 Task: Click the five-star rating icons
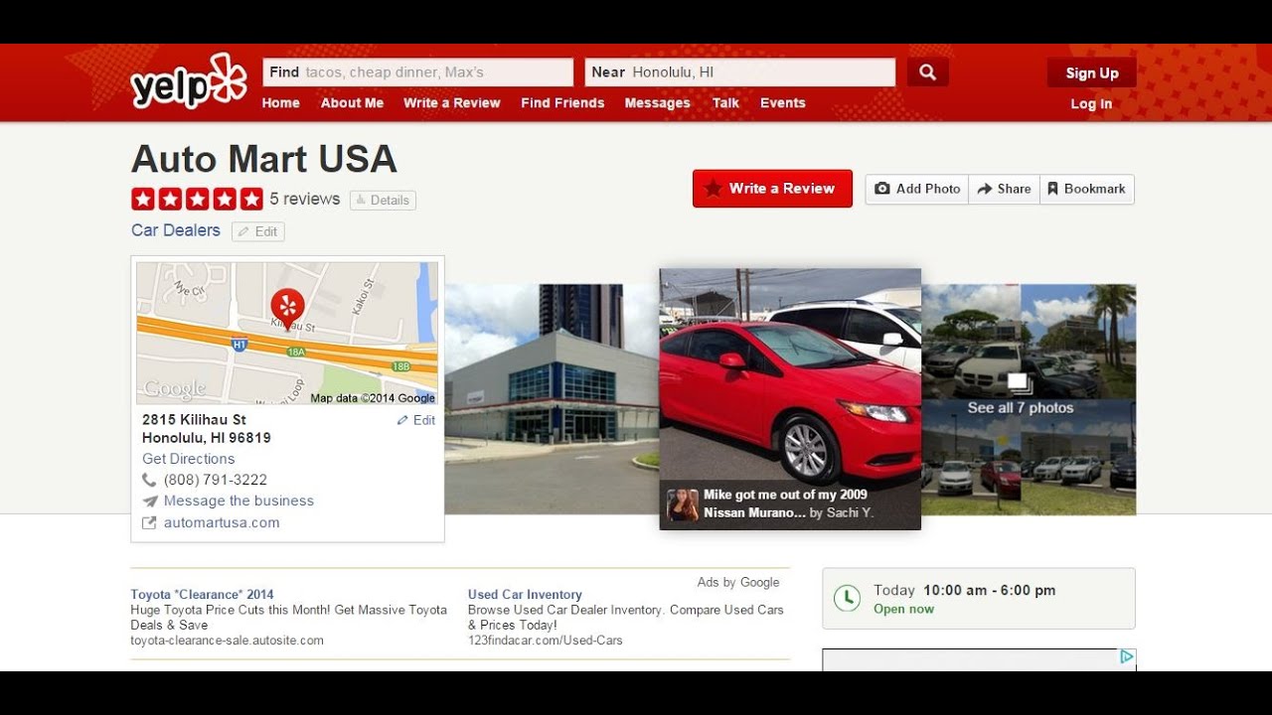tap(197, 199)
